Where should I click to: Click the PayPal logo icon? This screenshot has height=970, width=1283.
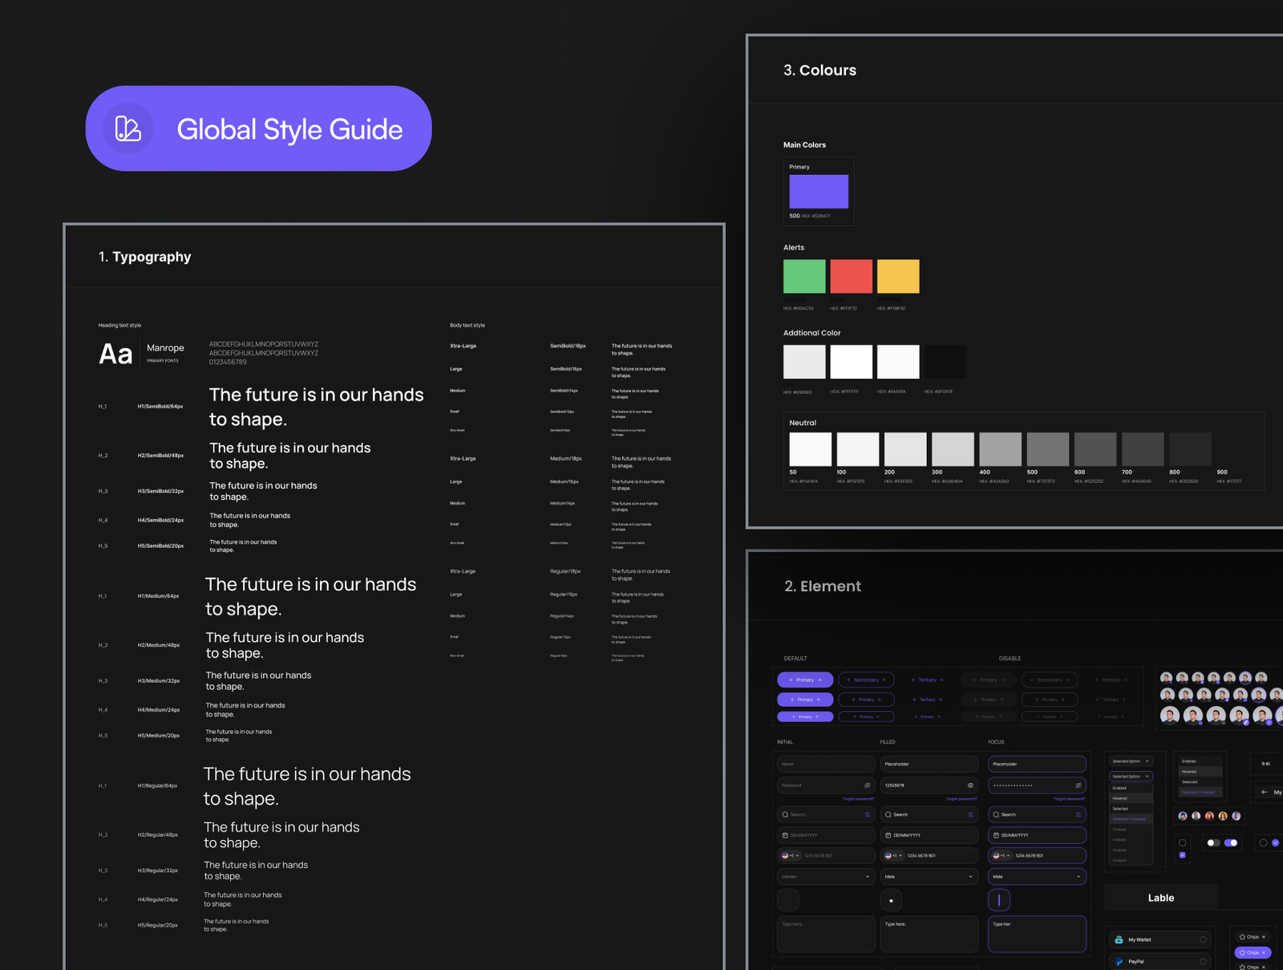[x=1119, y=961]
